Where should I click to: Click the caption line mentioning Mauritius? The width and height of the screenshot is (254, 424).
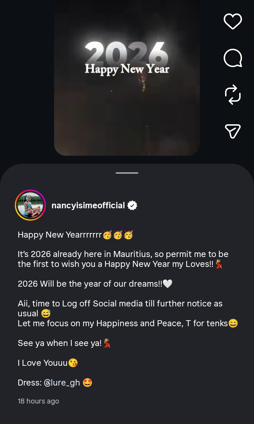point(123,254)
